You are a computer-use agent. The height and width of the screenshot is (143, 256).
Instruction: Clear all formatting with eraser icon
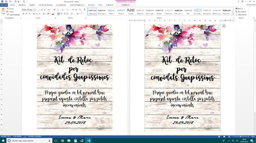(x=54, y=10)
